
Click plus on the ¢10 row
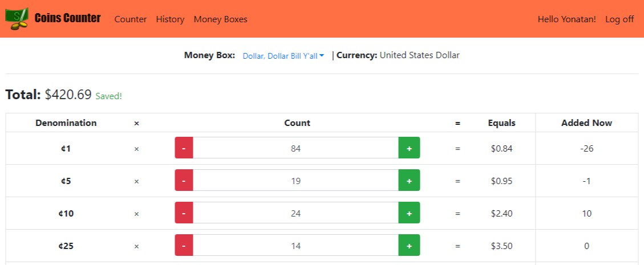[x=409, y=214]
